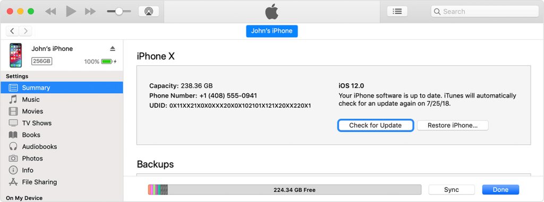Click the green battery indicator icon
The height and width of the screenshot is (202, 544).
(107, 62)
